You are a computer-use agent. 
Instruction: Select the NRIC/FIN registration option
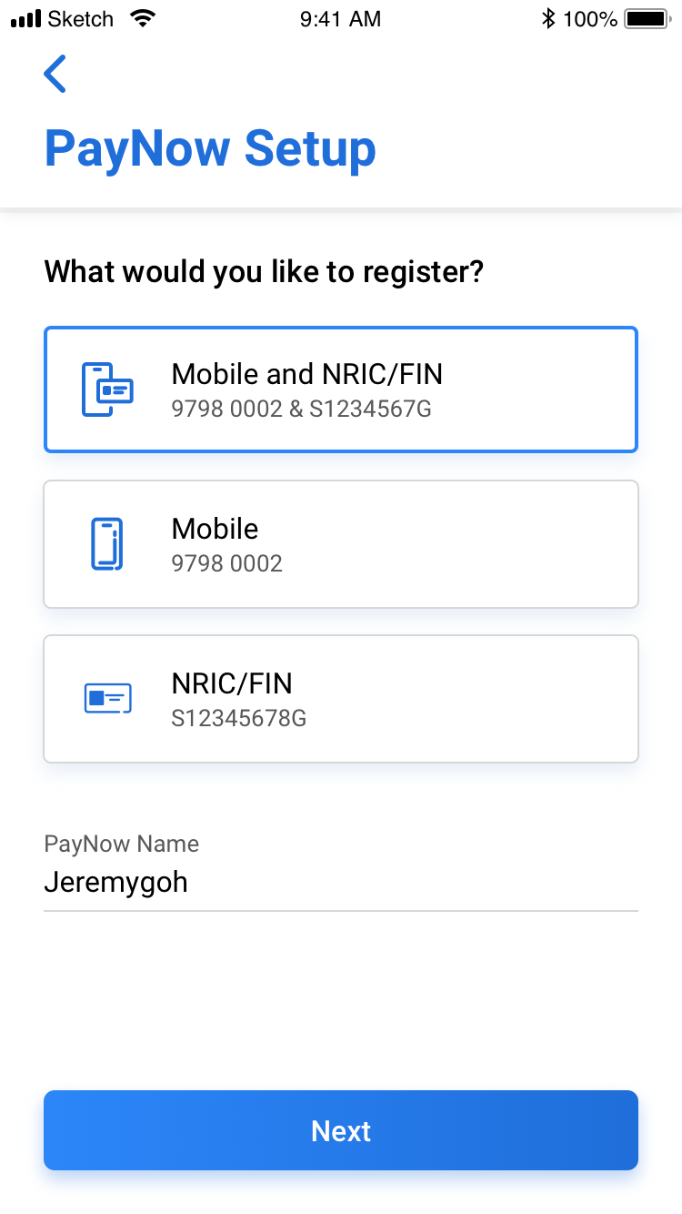click(x=341, y=699)
